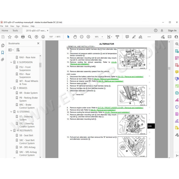Viewport: 179px width, 179px height.
Task: Open the Window menu
Action: pos(25,26)
